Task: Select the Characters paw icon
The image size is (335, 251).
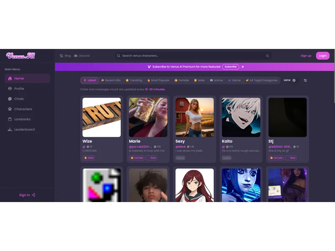Action: 10,109
